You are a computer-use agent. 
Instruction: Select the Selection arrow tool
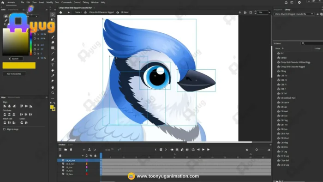[x=53, y=15]
